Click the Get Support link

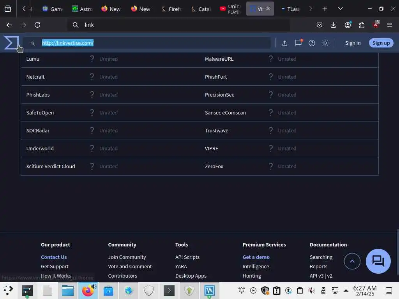point(55,266)
